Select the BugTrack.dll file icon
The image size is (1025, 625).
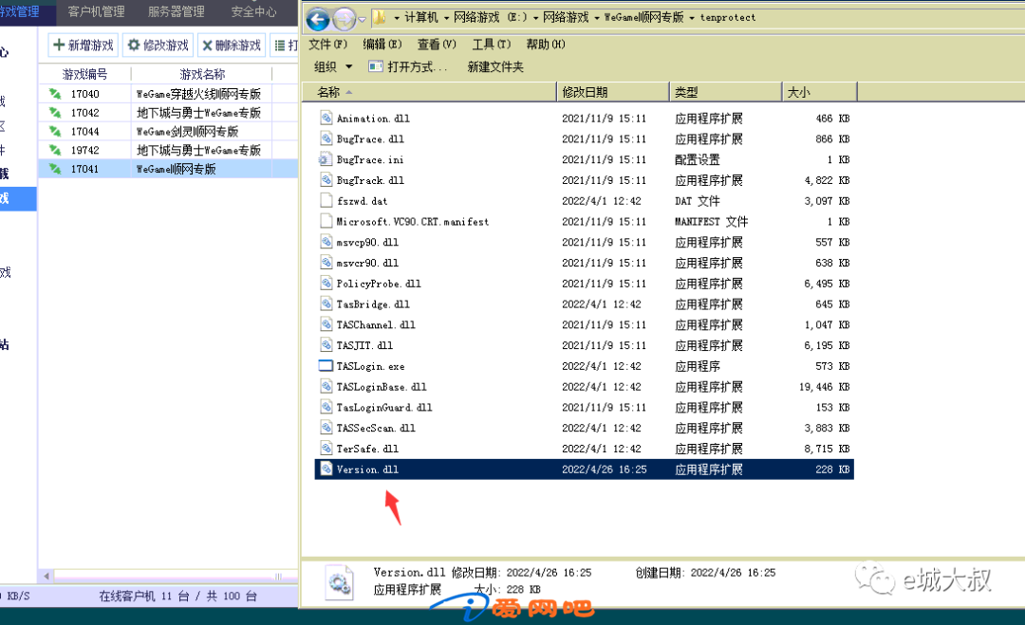(x=326, y=179)
